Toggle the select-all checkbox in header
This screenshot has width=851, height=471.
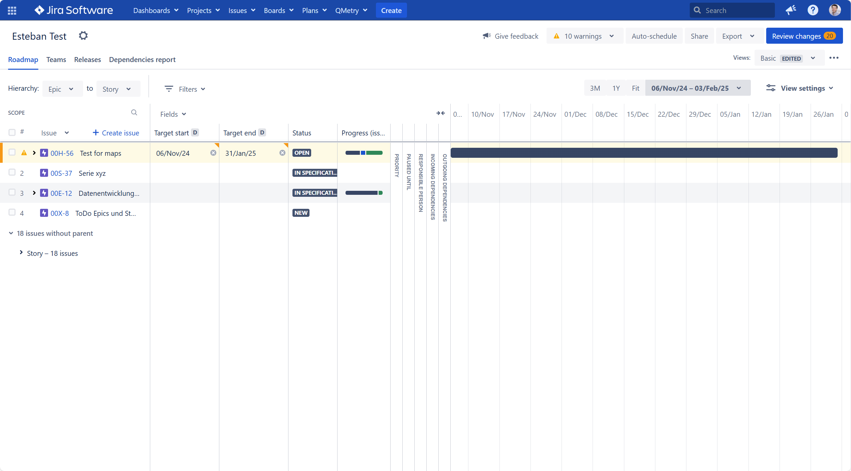coord(12,132)
